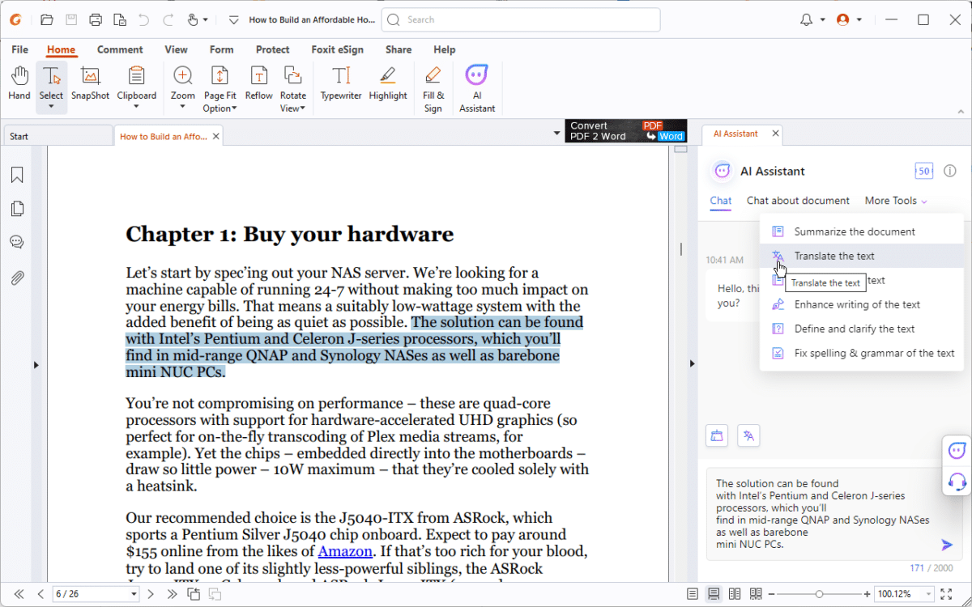
Task: Clear the chat with the broom icon
Action: (716, 435)
